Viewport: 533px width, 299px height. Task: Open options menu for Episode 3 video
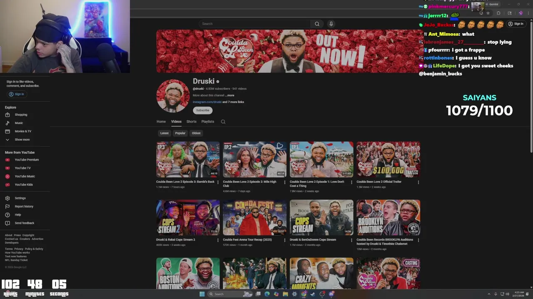pyautogui.click(x=218, y=182)
